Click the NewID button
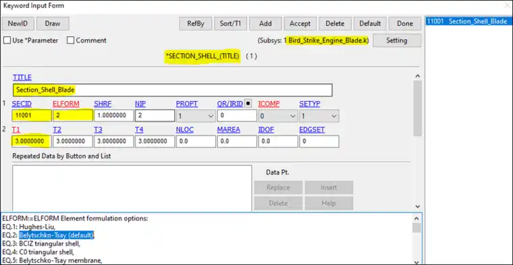 click(x=18, y=24)
